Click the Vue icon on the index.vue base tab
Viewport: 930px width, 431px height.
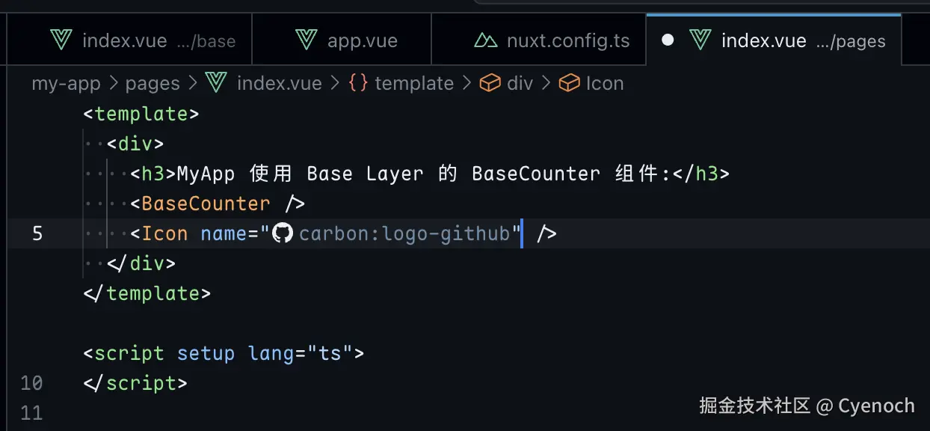[x=60, y=40]
